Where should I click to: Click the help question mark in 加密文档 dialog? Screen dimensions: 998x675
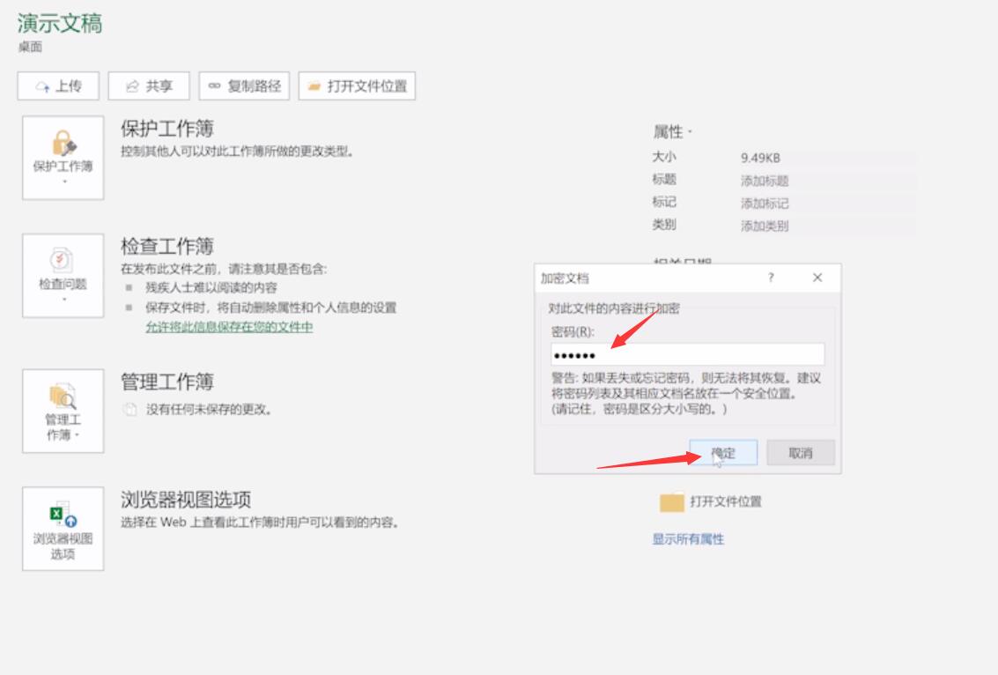point(771,278)
